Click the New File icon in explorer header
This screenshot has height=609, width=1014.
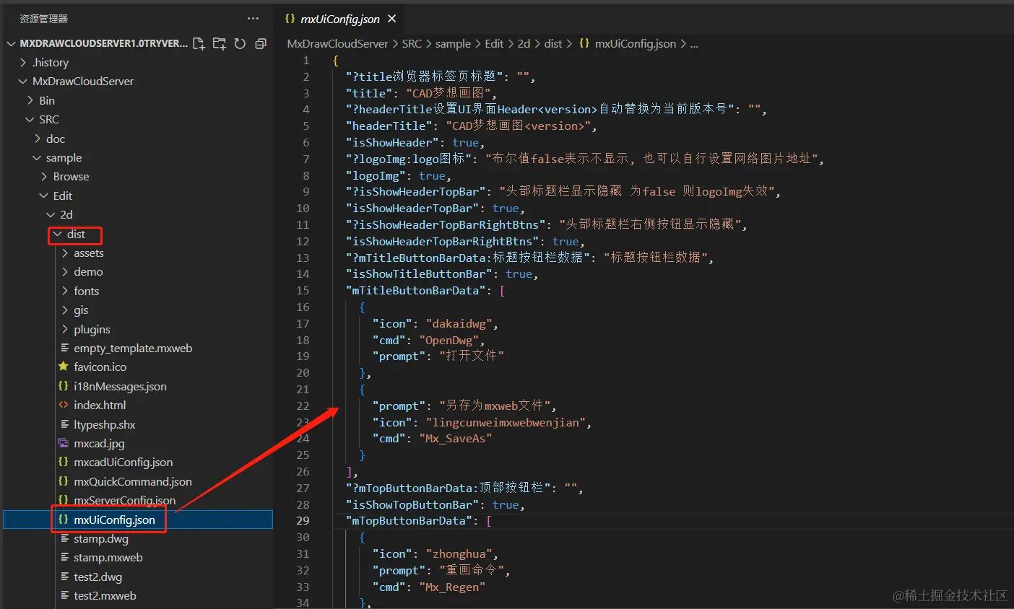click(x=199, y=43)
